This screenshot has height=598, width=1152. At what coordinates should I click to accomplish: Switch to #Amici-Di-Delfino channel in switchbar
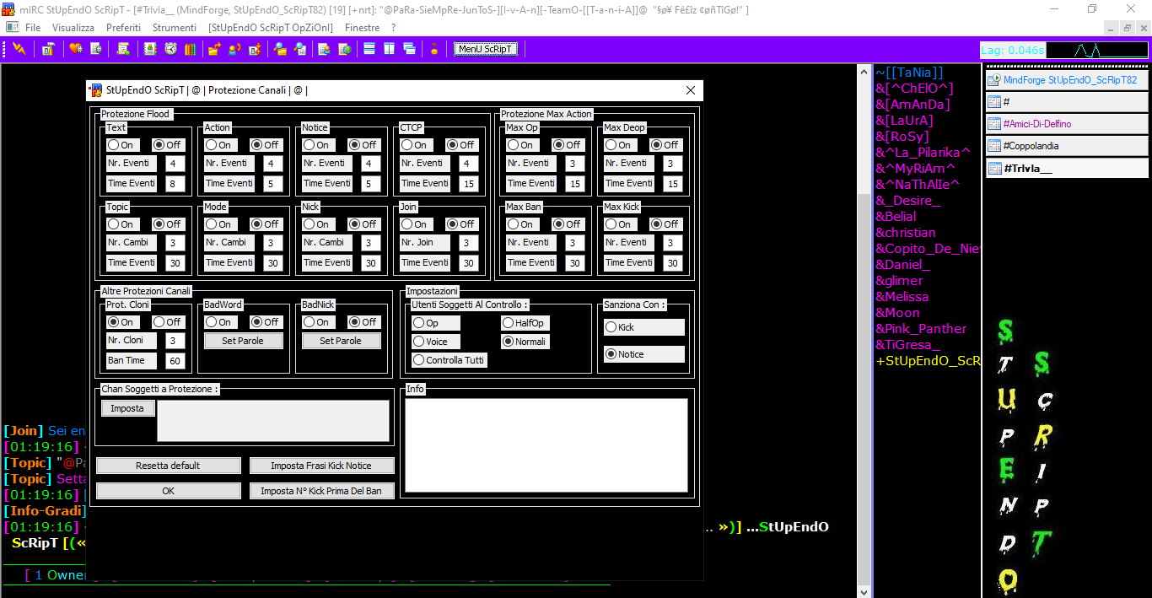(x=1067, y=124)
